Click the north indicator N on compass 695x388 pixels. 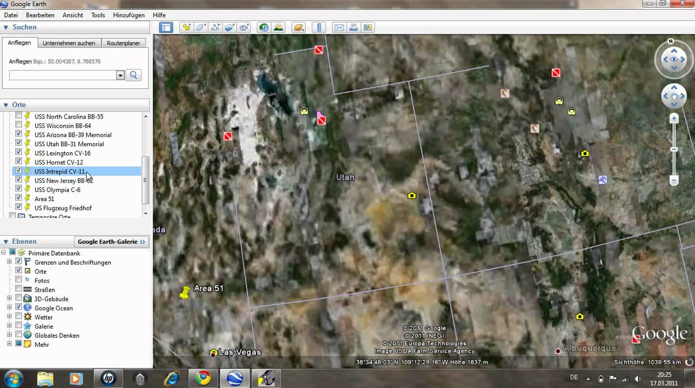pos(671,41)
